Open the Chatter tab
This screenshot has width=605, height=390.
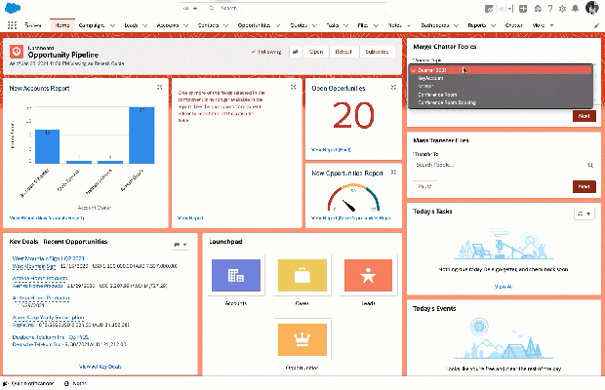[x=513, y=25]
